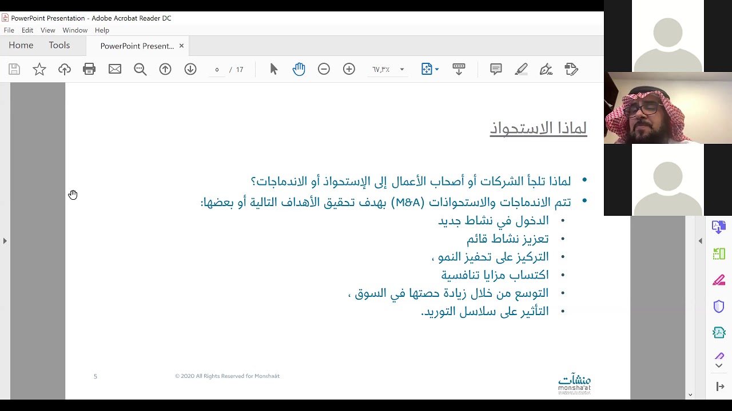This screenshot has height=411, width=732.
Task: Click the page number input field
Action: [x=217, y=69]
